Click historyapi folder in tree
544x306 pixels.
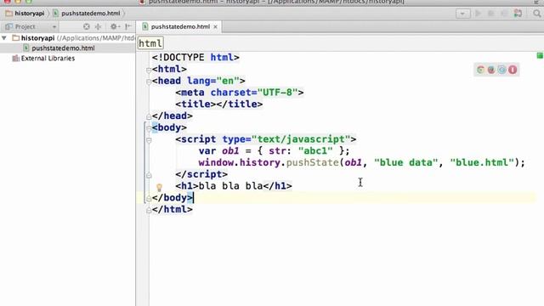click(37, 37)
